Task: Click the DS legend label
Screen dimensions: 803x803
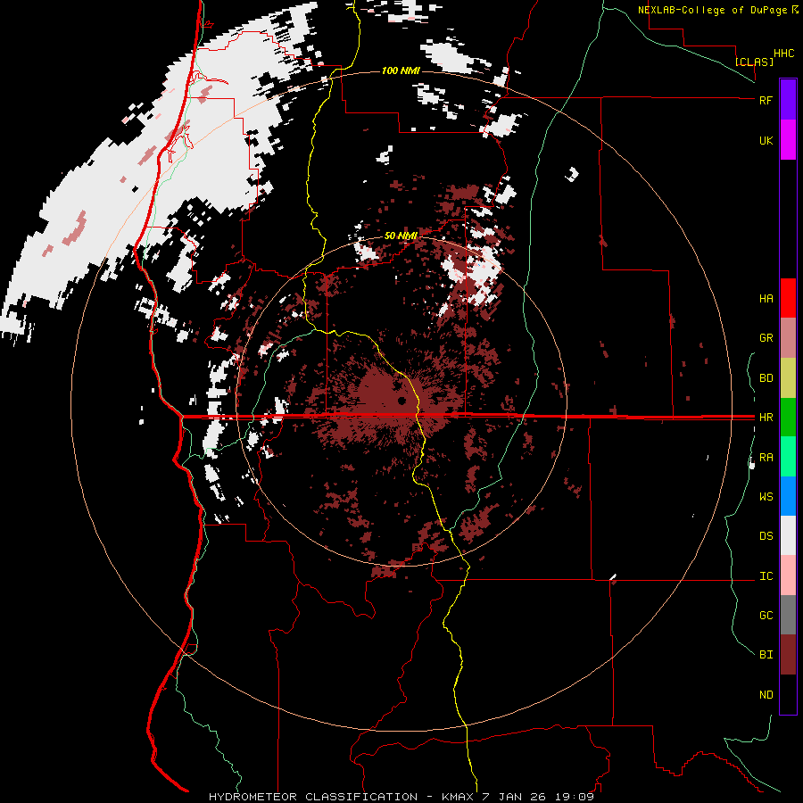Action: (766, 536)
